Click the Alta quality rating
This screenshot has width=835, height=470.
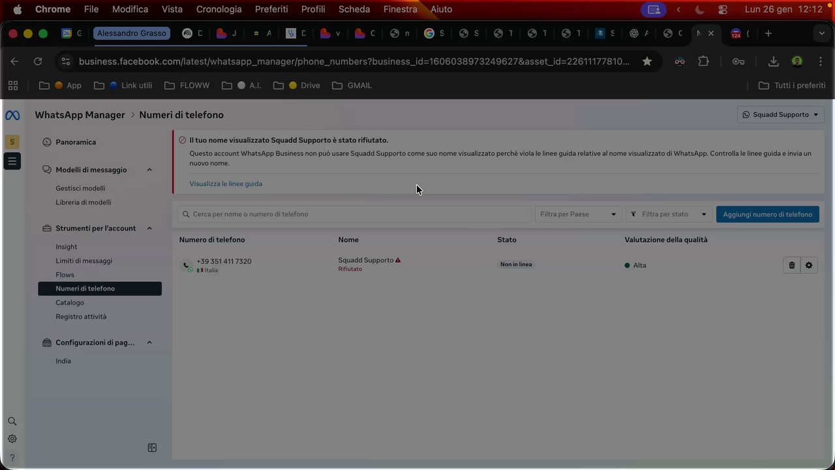point(635,265)
